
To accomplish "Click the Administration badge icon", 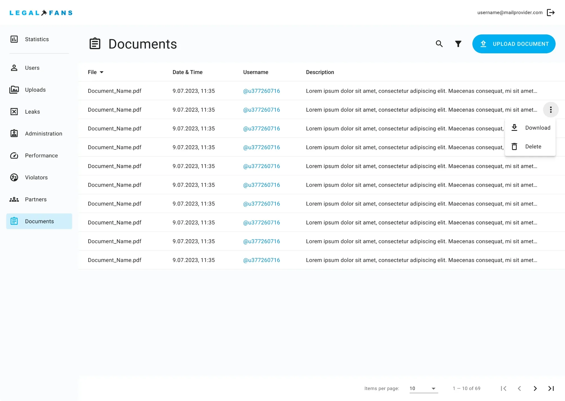I will pos(14,133).
